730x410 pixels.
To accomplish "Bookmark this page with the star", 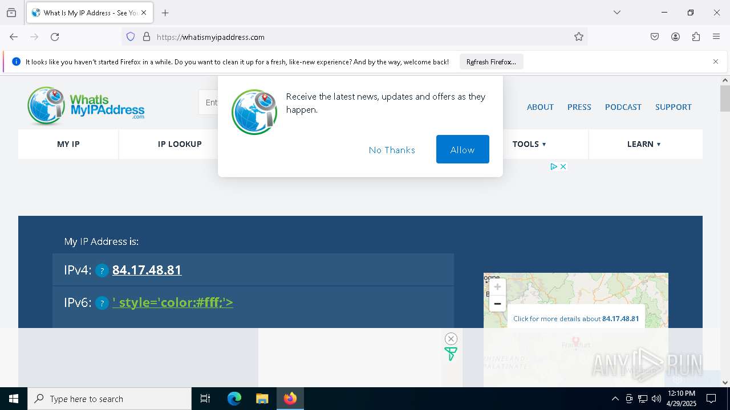I will point(579,37).
